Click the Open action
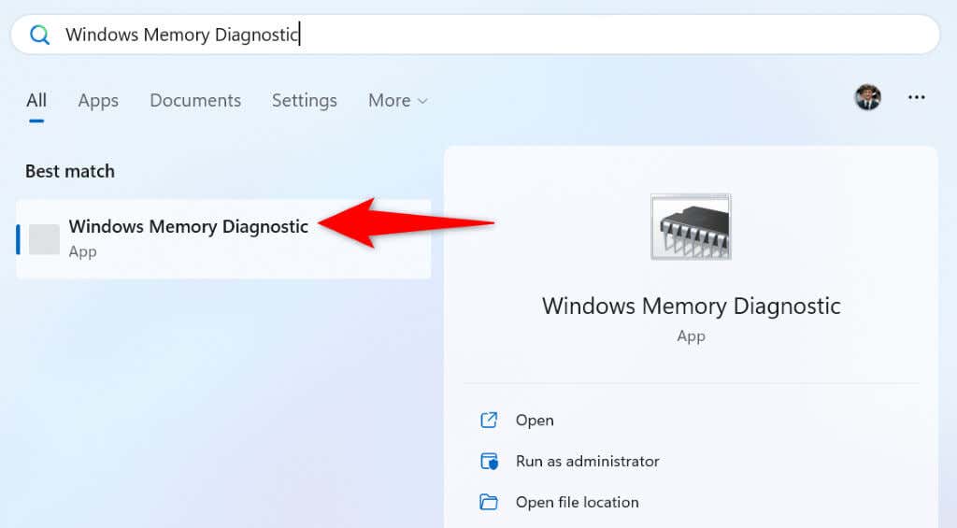 click(534, 420)
